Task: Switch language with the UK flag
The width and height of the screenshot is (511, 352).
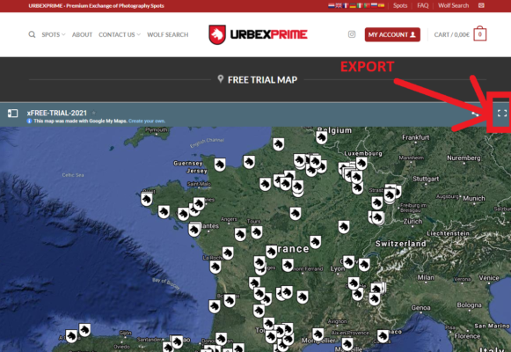Action: pyautogui.click(x=339, y=5)
